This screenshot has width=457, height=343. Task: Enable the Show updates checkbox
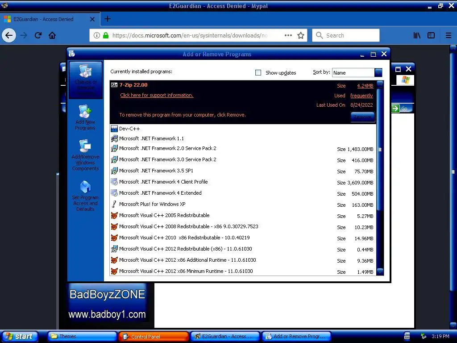[x=258, y=73]
